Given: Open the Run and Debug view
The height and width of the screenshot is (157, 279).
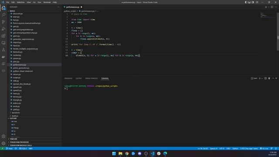Looking at the screenshot, I should pyautogui.click(x=3, y=29).
